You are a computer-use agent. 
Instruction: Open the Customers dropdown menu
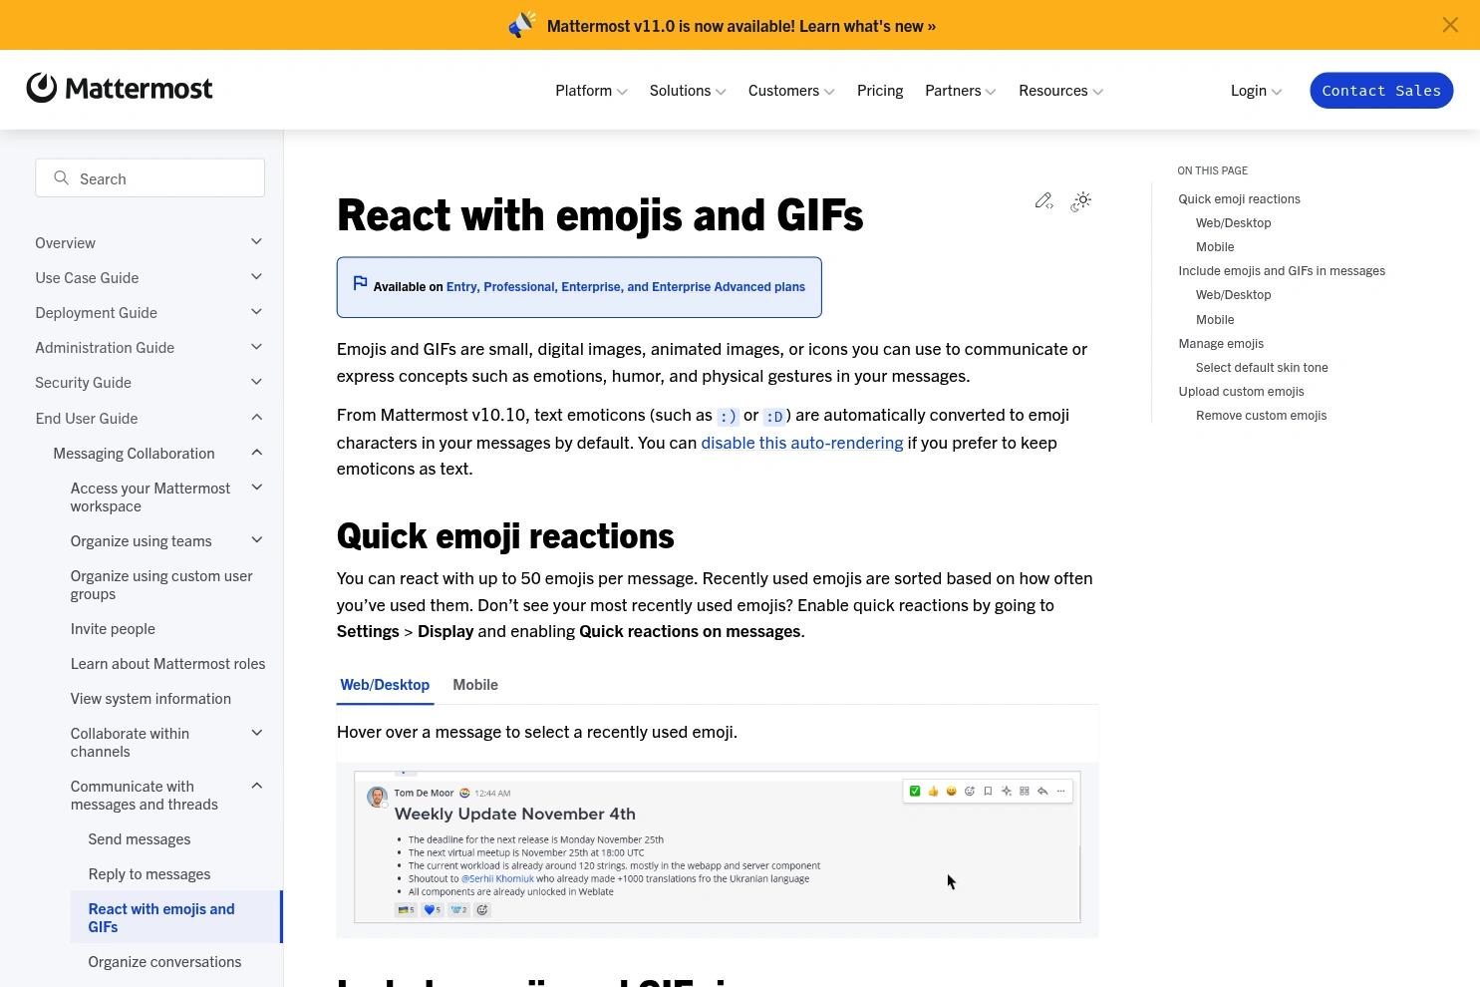point(791,91)
